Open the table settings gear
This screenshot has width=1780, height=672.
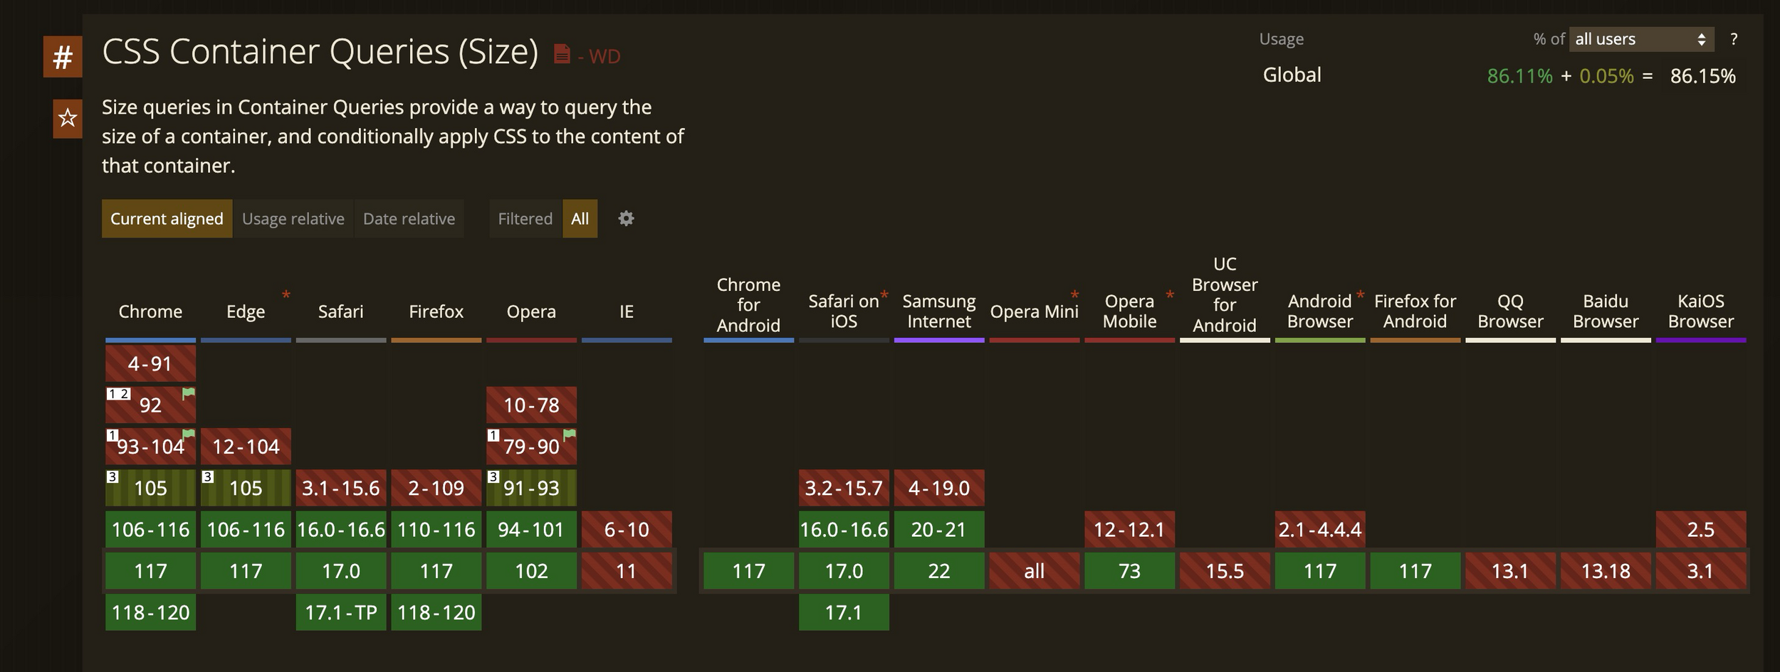tap(626, 218)
